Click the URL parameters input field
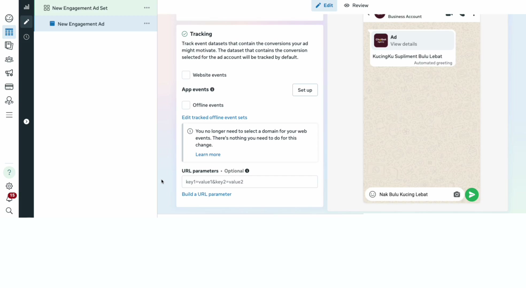This screenshot has width=526, height=288. 250,182
